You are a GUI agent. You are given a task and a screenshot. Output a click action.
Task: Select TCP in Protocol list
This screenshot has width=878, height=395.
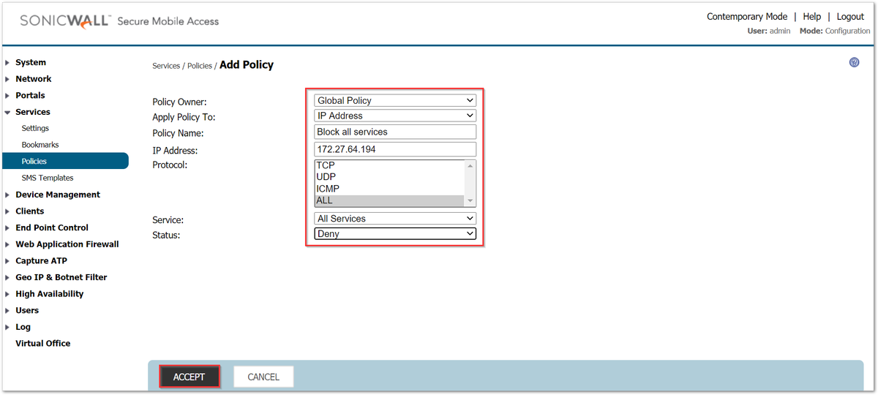(389, 165)
